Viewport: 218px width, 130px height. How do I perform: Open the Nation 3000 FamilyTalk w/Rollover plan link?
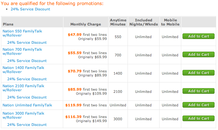[x=23, y=116]
